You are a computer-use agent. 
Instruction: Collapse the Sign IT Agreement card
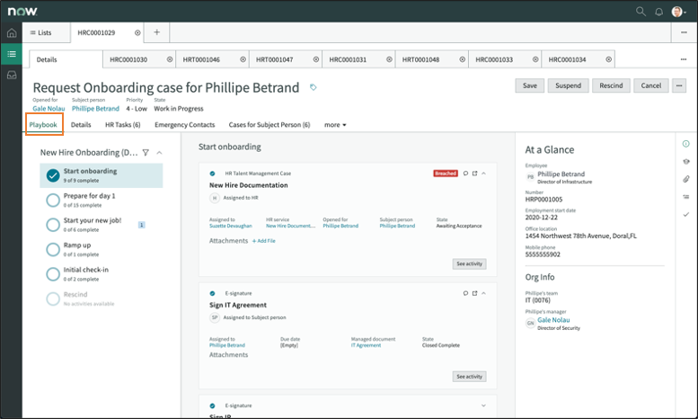pyautogui.click(x=483, y=293)
